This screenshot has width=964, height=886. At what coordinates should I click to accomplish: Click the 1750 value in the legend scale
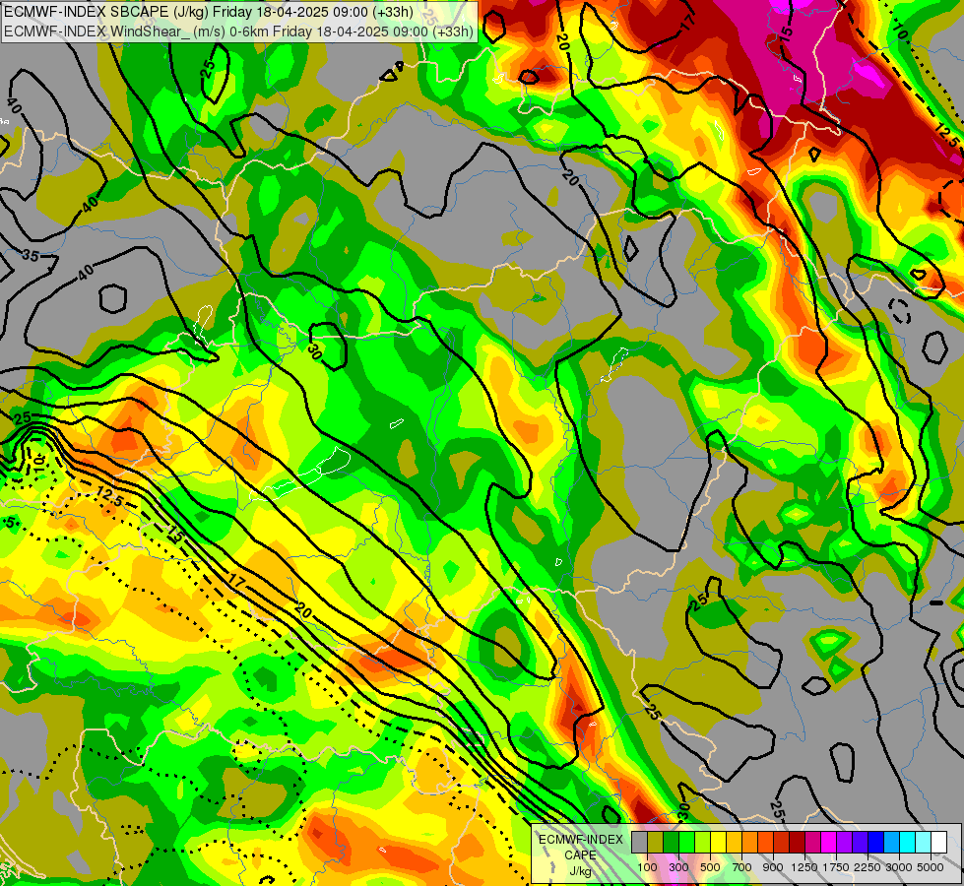836,867
